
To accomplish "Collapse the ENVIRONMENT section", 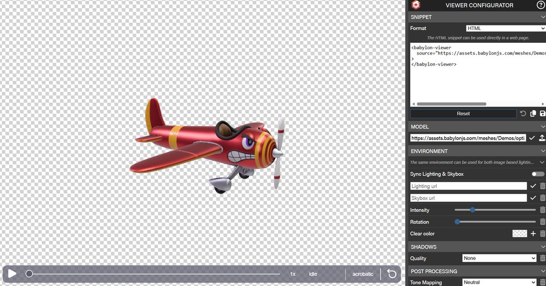I will click(x=542, y=151).
